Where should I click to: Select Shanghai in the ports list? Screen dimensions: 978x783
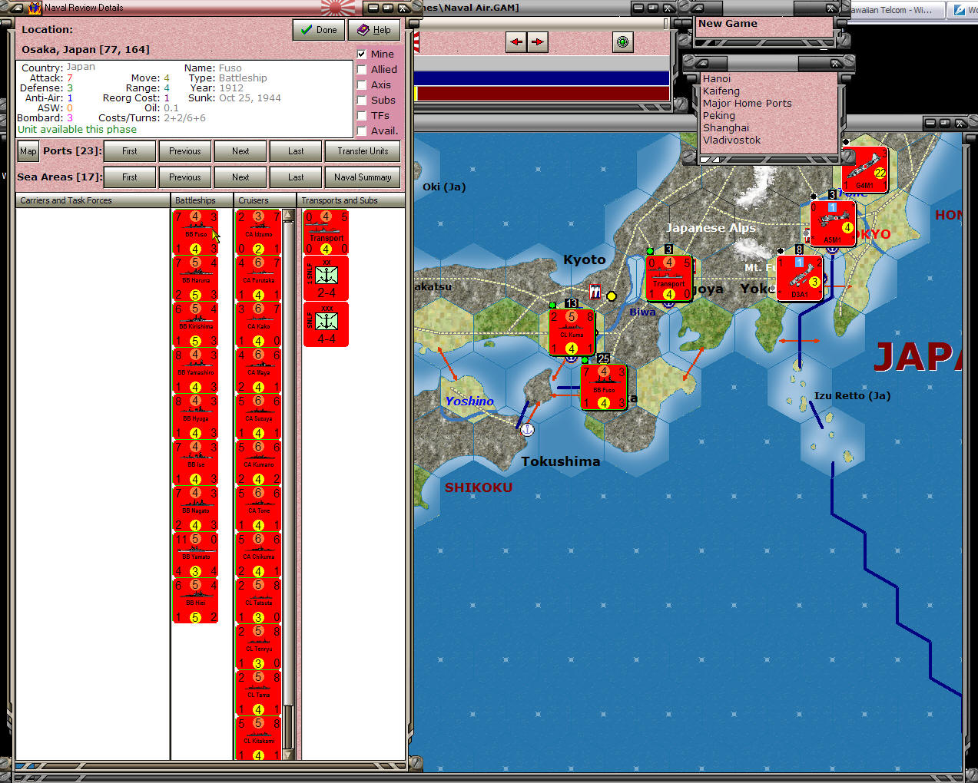point(726,128)
